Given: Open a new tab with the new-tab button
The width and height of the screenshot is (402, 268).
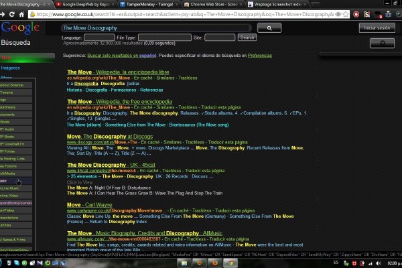Looking at the screenshot, I should click(x=316, y=5).
